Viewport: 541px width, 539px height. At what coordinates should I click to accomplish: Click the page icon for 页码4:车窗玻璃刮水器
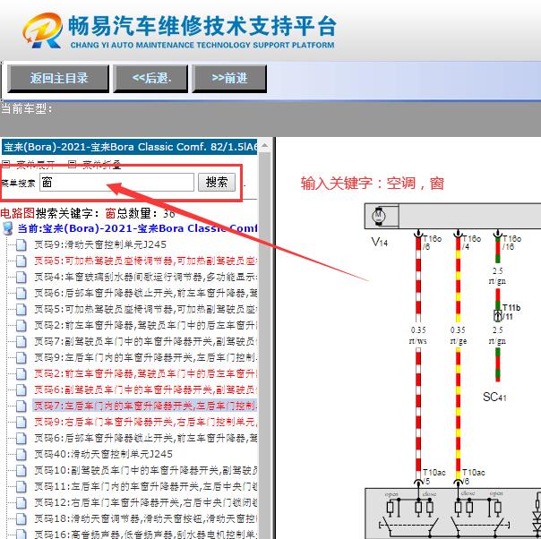coord(21,278)
